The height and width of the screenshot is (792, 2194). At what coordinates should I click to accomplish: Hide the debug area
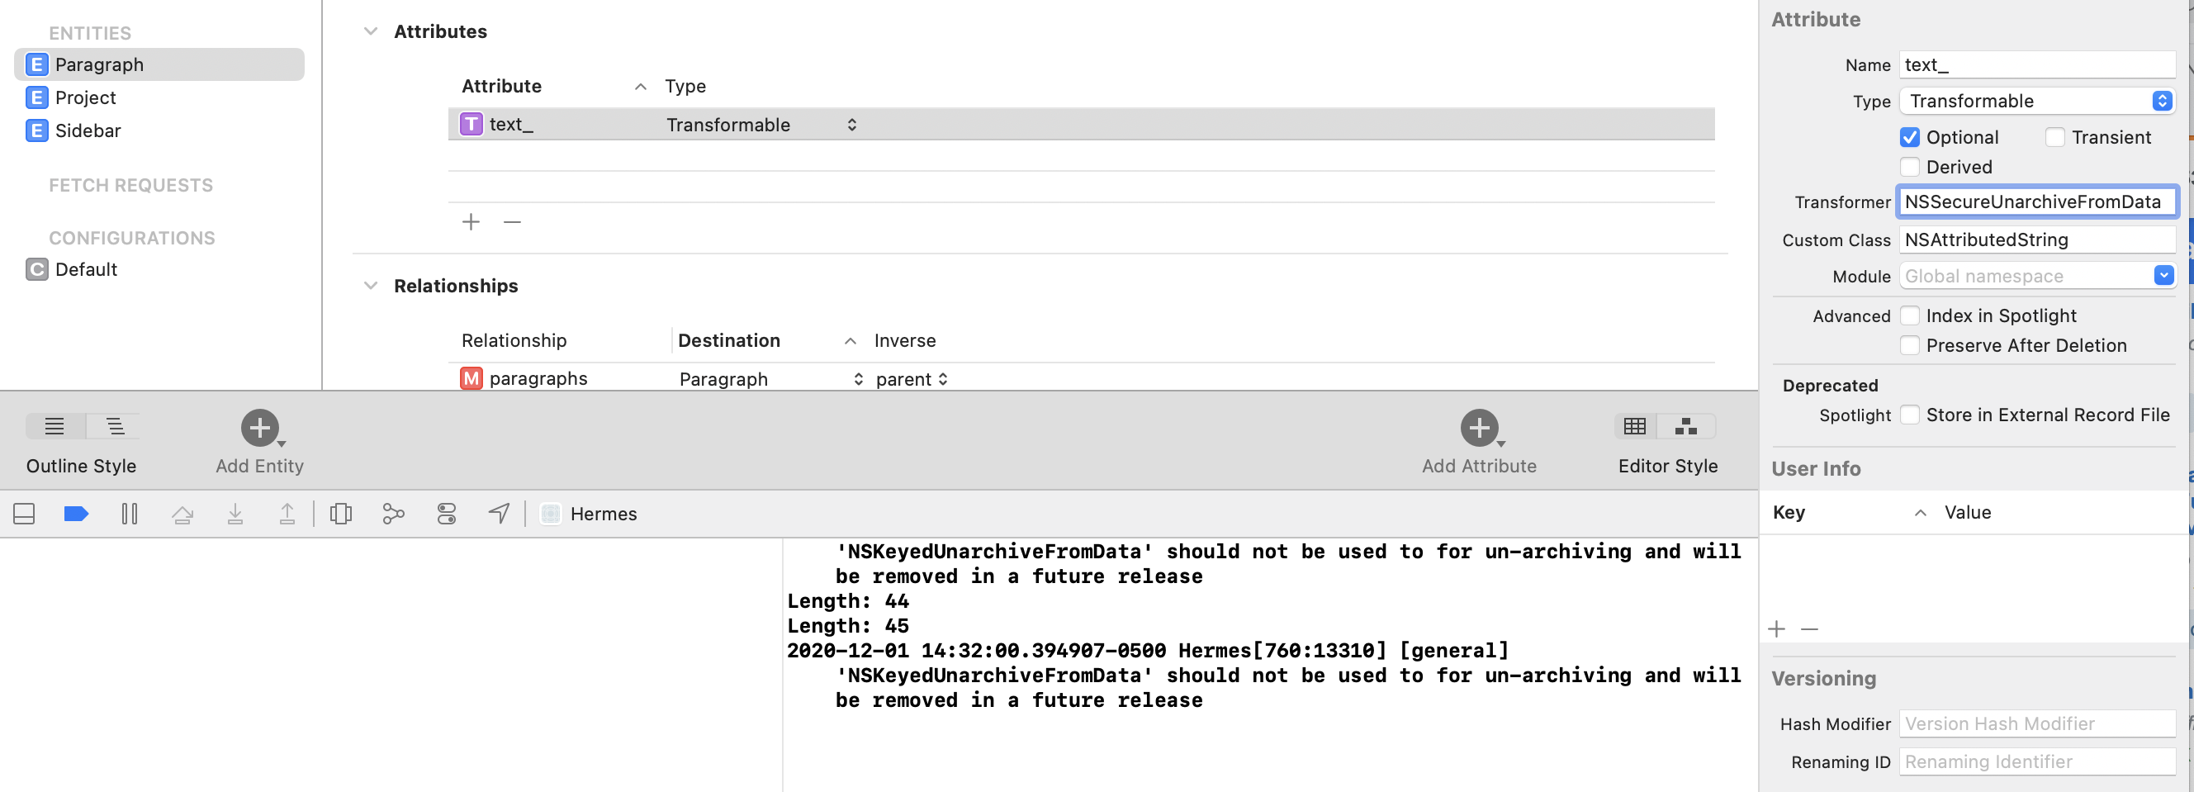click(24, 515)
